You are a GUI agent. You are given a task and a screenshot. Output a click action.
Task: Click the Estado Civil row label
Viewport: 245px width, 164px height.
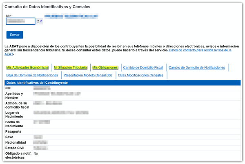click(x=15, y=147)
